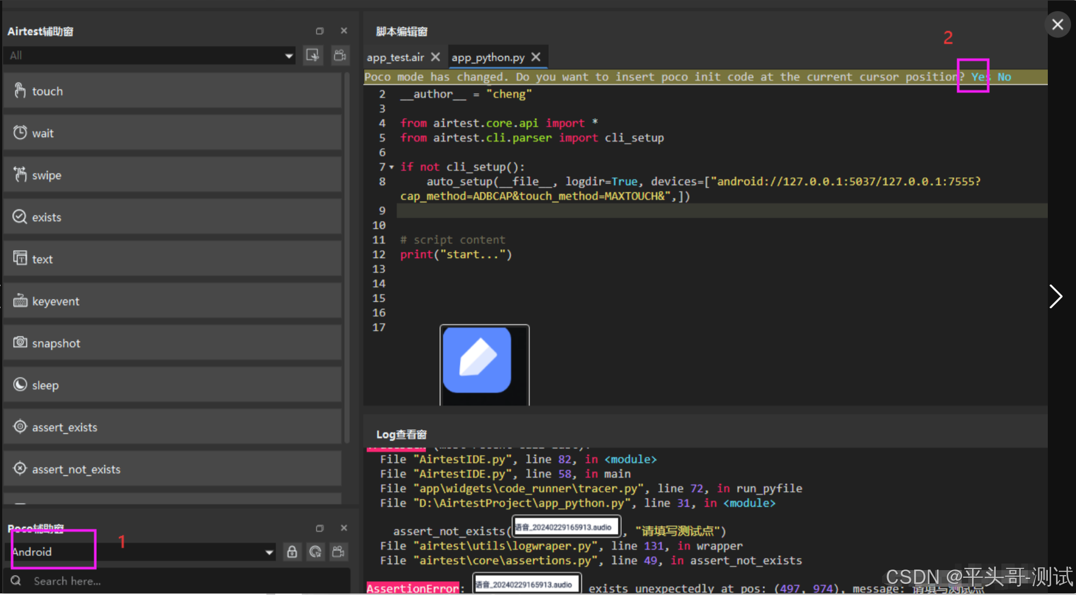The height and width of the screenshot is (595, 1076).
Task: Click Yes to insert poco init code
Action: [980, 77]
